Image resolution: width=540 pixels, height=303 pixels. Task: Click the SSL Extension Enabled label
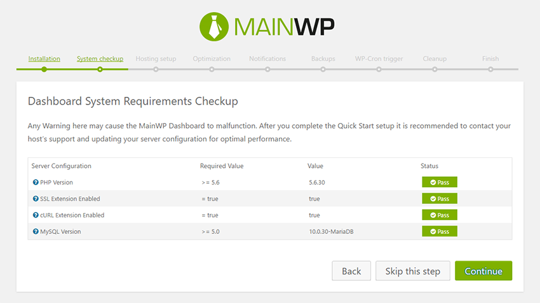point(70,198)
